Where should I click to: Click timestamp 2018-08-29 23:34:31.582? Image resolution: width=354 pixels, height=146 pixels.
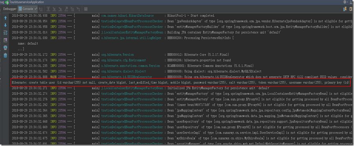tap(29, 71)
